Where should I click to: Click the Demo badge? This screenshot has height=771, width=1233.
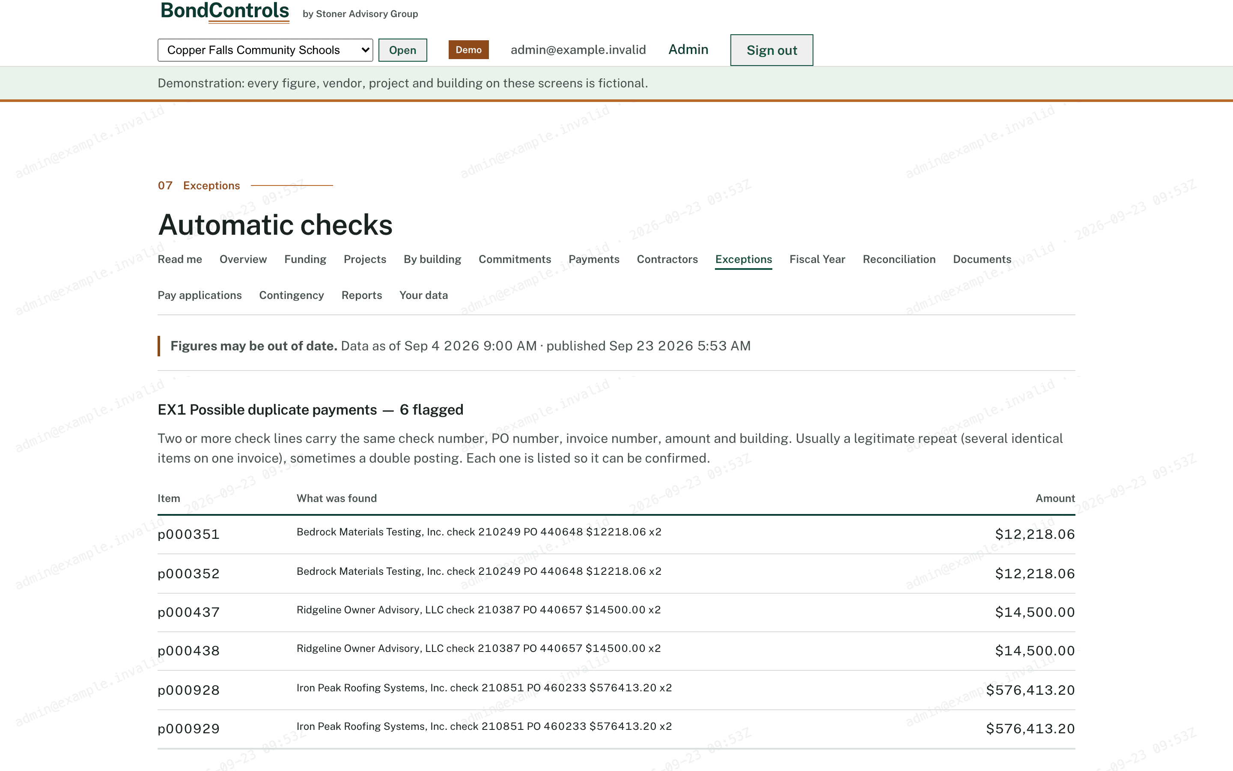point(468,50)
